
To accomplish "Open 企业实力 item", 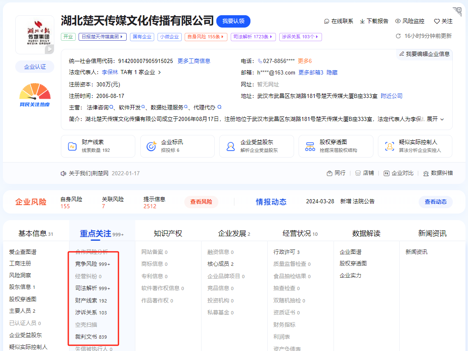I will tap(350, 275).
